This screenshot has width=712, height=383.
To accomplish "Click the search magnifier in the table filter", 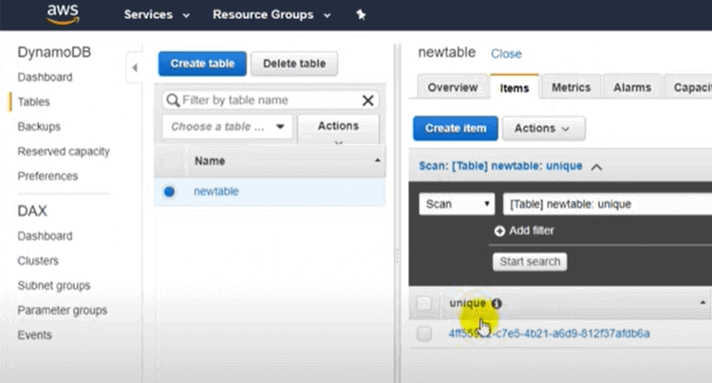I will [x=173, y=100].
